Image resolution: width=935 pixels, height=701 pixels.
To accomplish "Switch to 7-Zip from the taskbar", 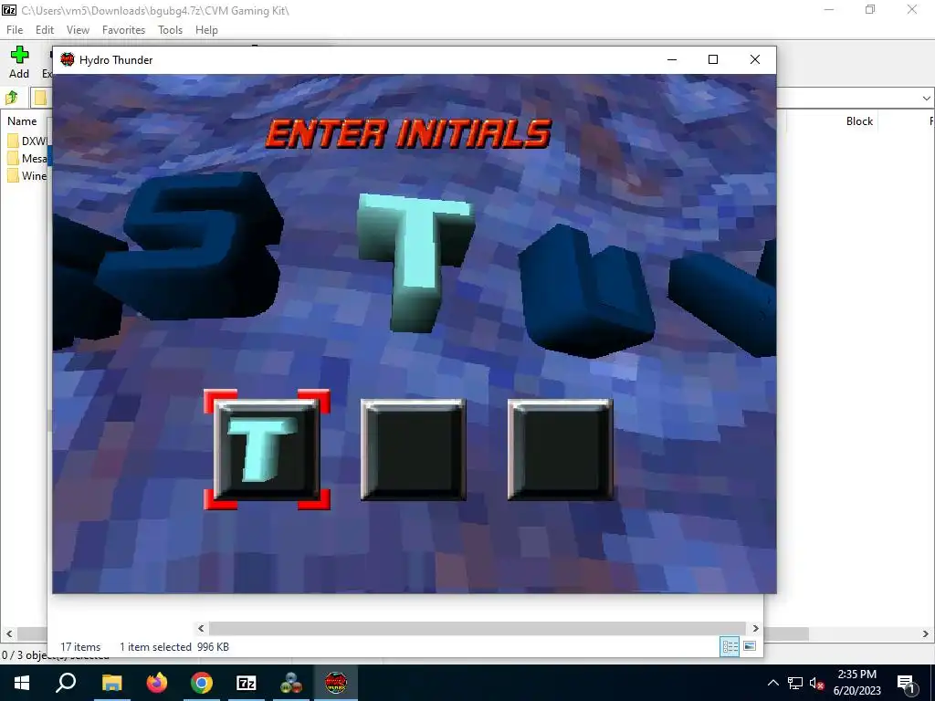I will 247,683.
